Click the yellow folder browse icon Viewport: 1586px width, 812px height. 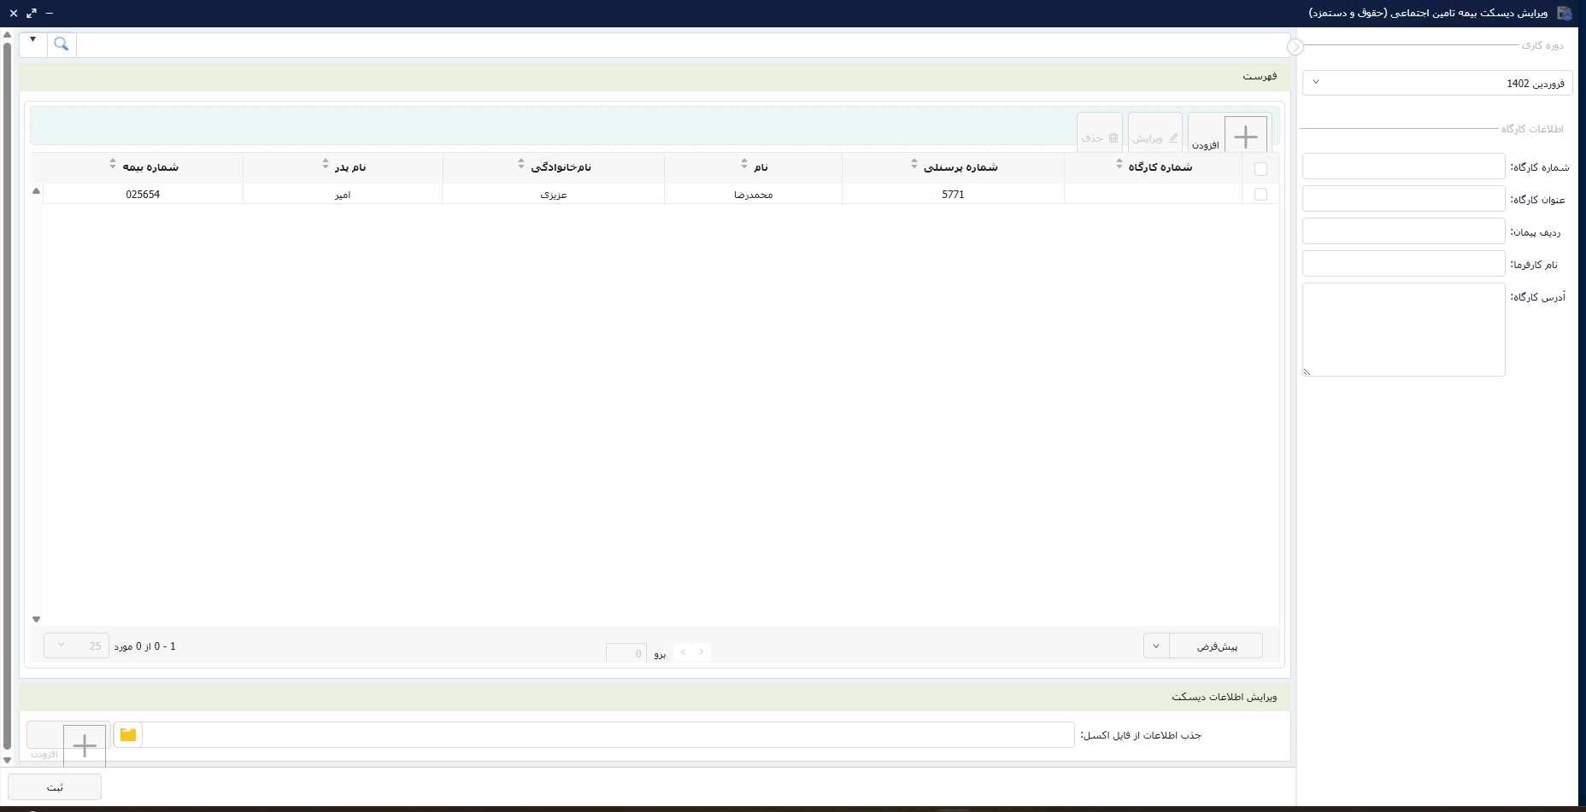click(128, 735)
